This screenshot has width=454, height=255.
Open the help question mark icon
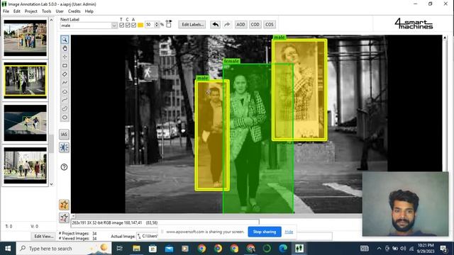click(x=64, y=167)
